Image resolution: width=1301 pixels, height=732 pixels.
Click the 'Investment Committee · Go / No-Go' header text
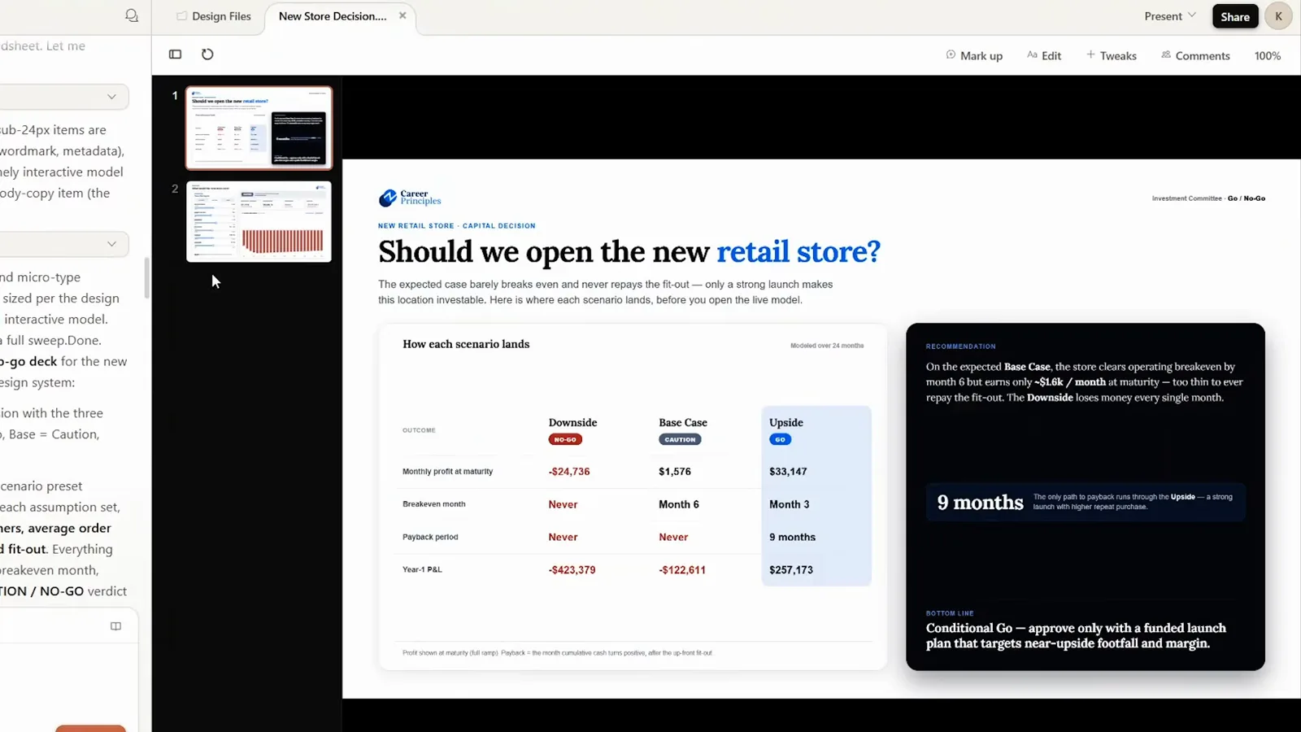[1208, 198]
